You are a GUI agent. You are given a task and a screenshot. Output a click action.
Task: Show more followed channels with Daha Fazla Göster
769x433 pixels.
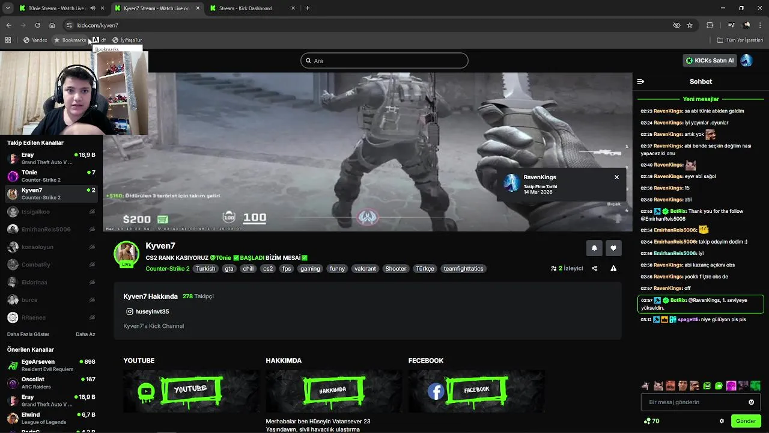pos(28,334)
